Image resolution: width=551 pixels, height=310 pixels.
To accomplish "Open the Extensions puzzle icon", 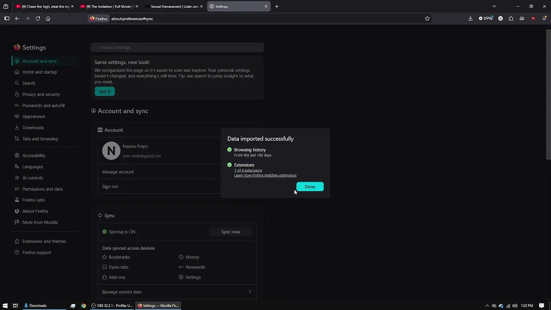I will [511, 19].
